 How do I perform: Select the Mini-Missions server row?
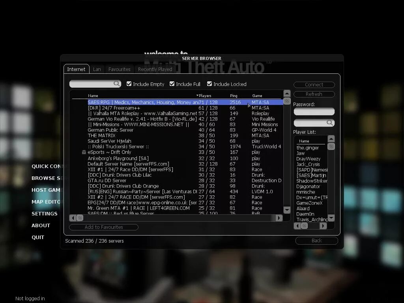click(x=185, y=124)
